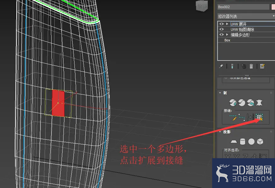
Task: Click the 剥 rollout grip handle
Action: coord(271,93)
